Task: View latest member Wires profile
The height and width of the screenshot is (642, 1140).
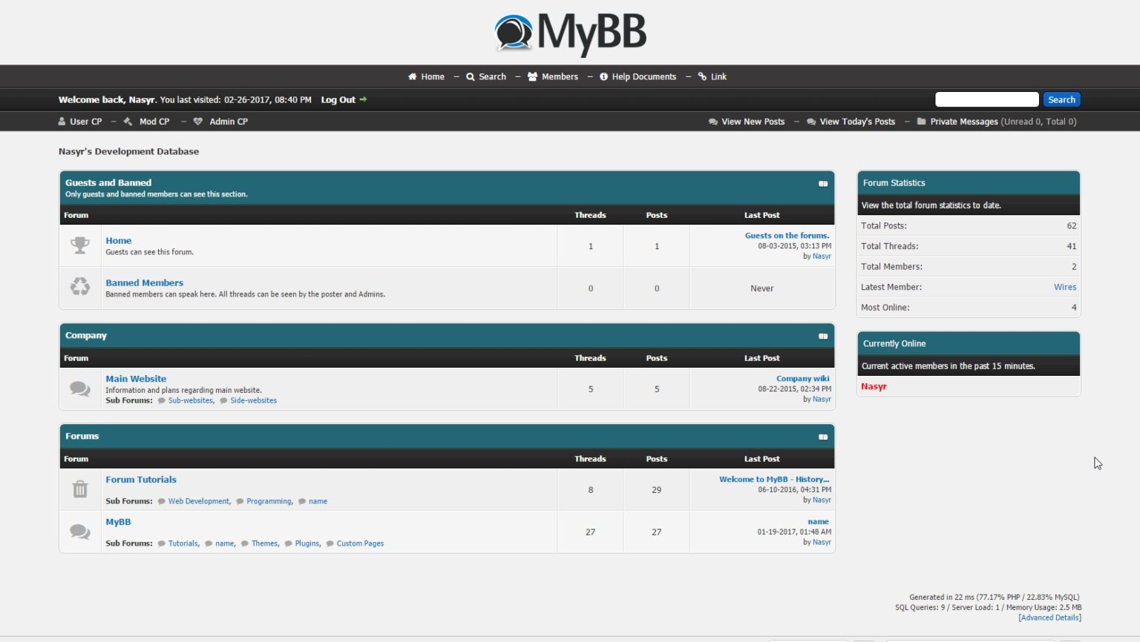Action: (x=1065, y=287)
